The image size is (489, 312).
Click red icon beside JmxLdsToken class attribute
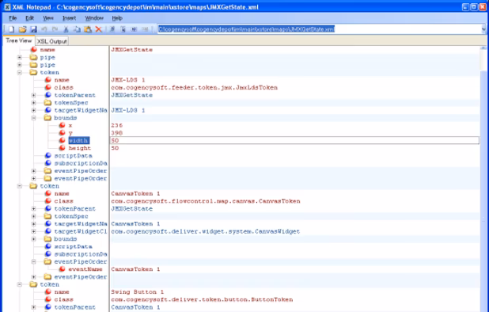tap(48, 87)
